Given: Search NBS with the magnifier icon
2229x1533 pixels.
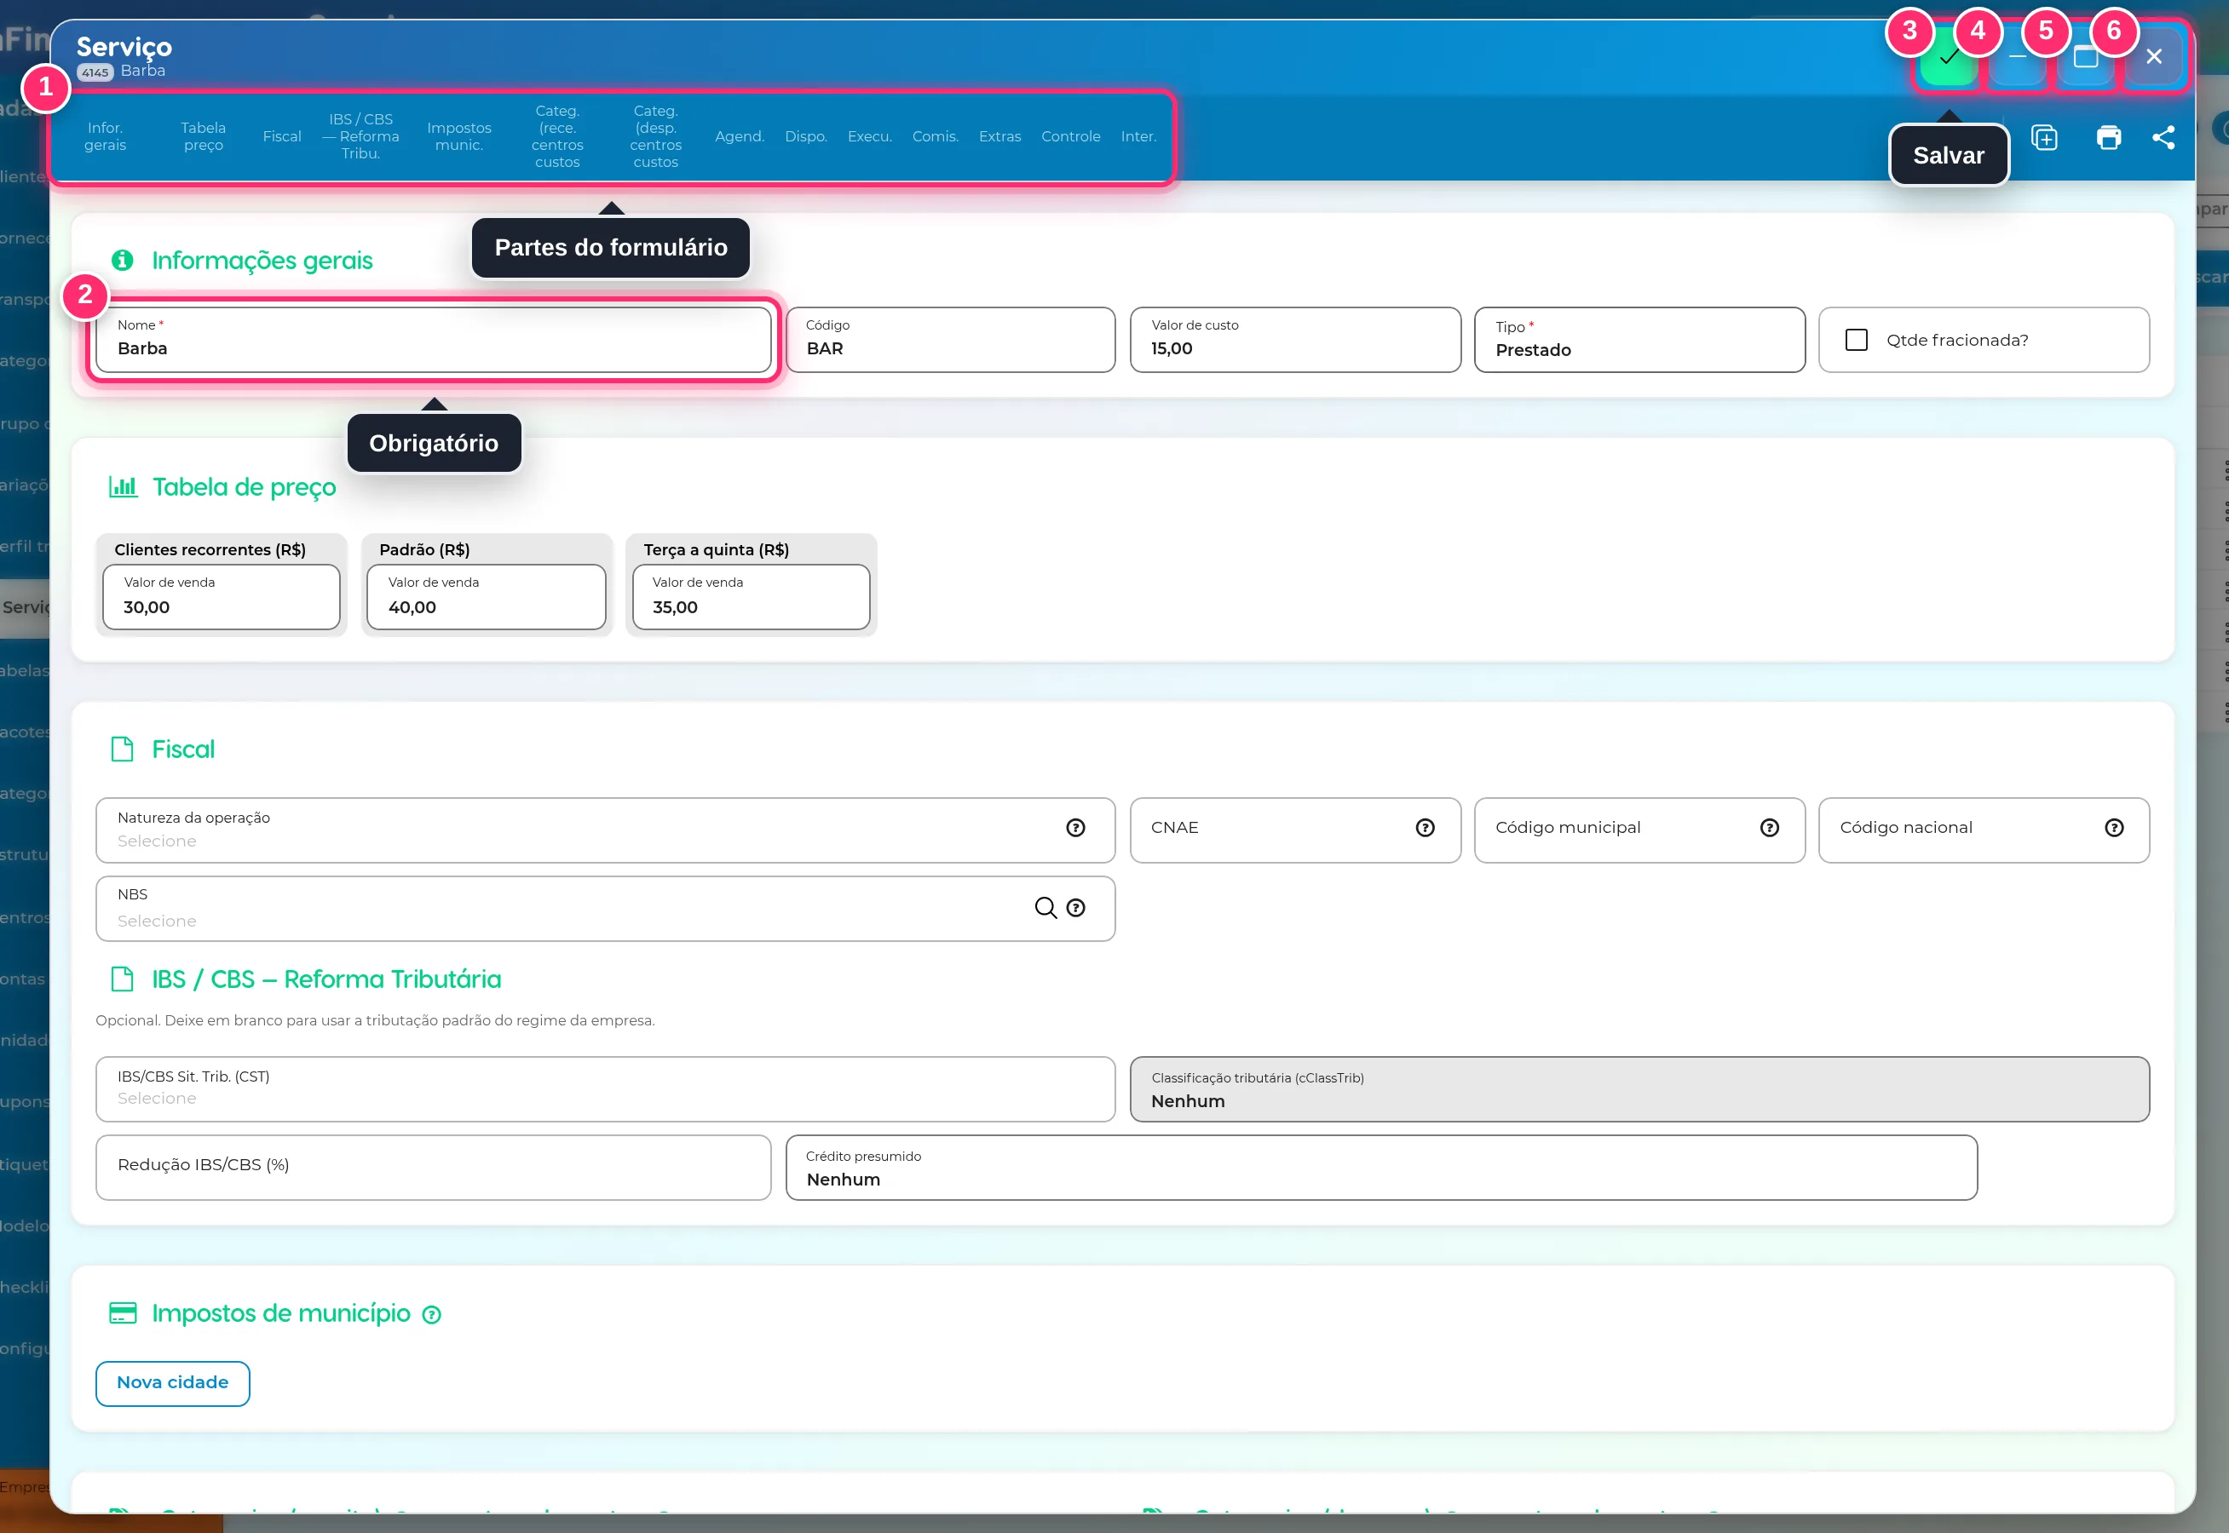Looking at the screenshot, I should click(1045, 908).
